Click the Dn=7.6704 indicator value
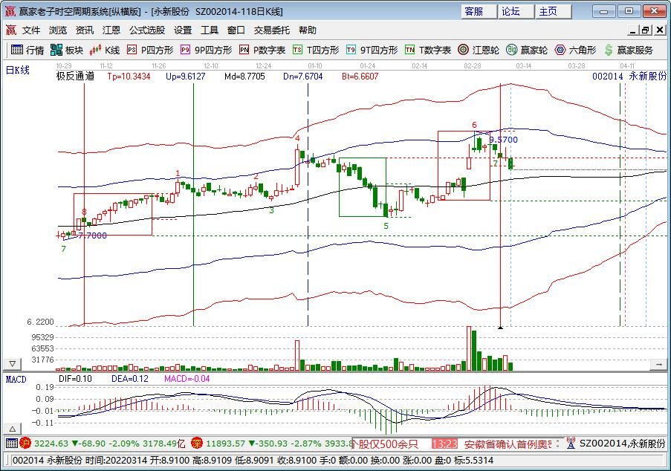This screenshot has height=471, width=671. tap(303, 76)
